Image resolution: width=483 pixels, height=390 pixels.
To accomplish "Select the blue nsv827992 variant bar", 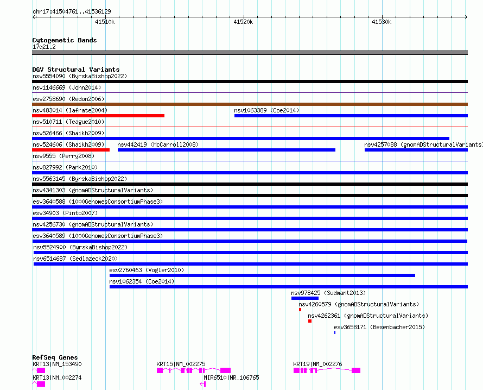I will pos(250,173).
